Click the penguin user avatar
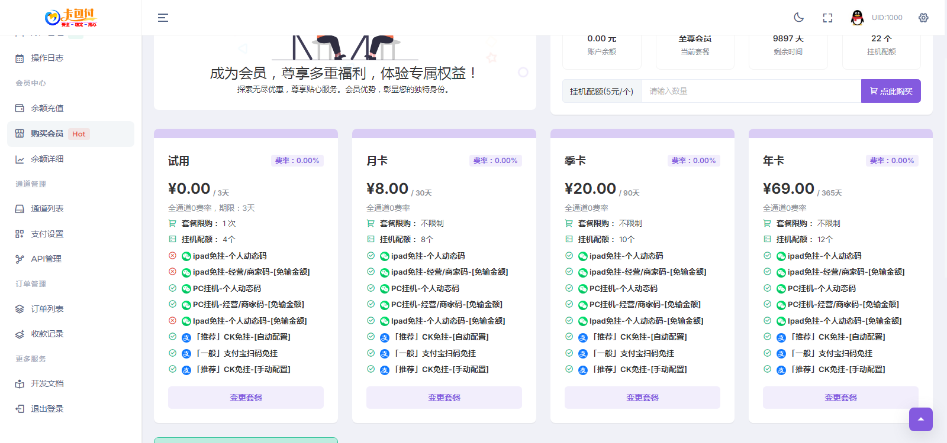This screenshot has height=443, width=947. pyautogui.click(x=857, y=18)
